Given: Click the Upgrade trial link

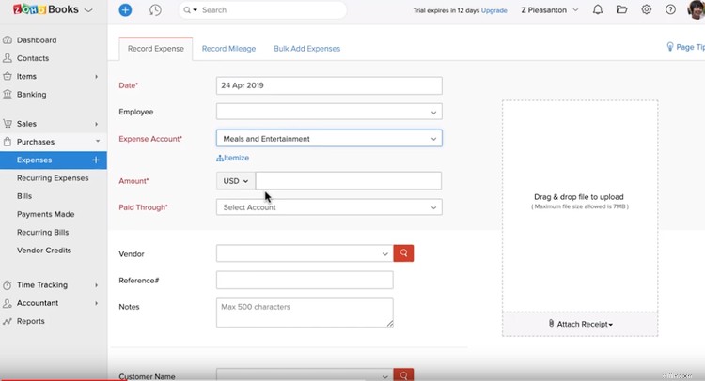Looking at the screenshot, I should point(494,10).
